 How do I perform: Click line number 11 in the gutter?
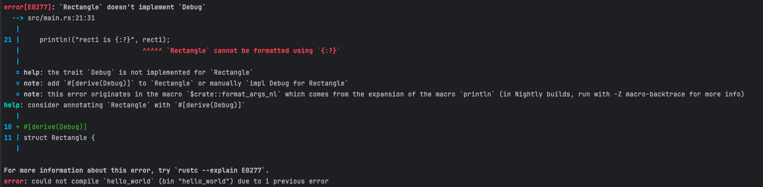[7, 138]
